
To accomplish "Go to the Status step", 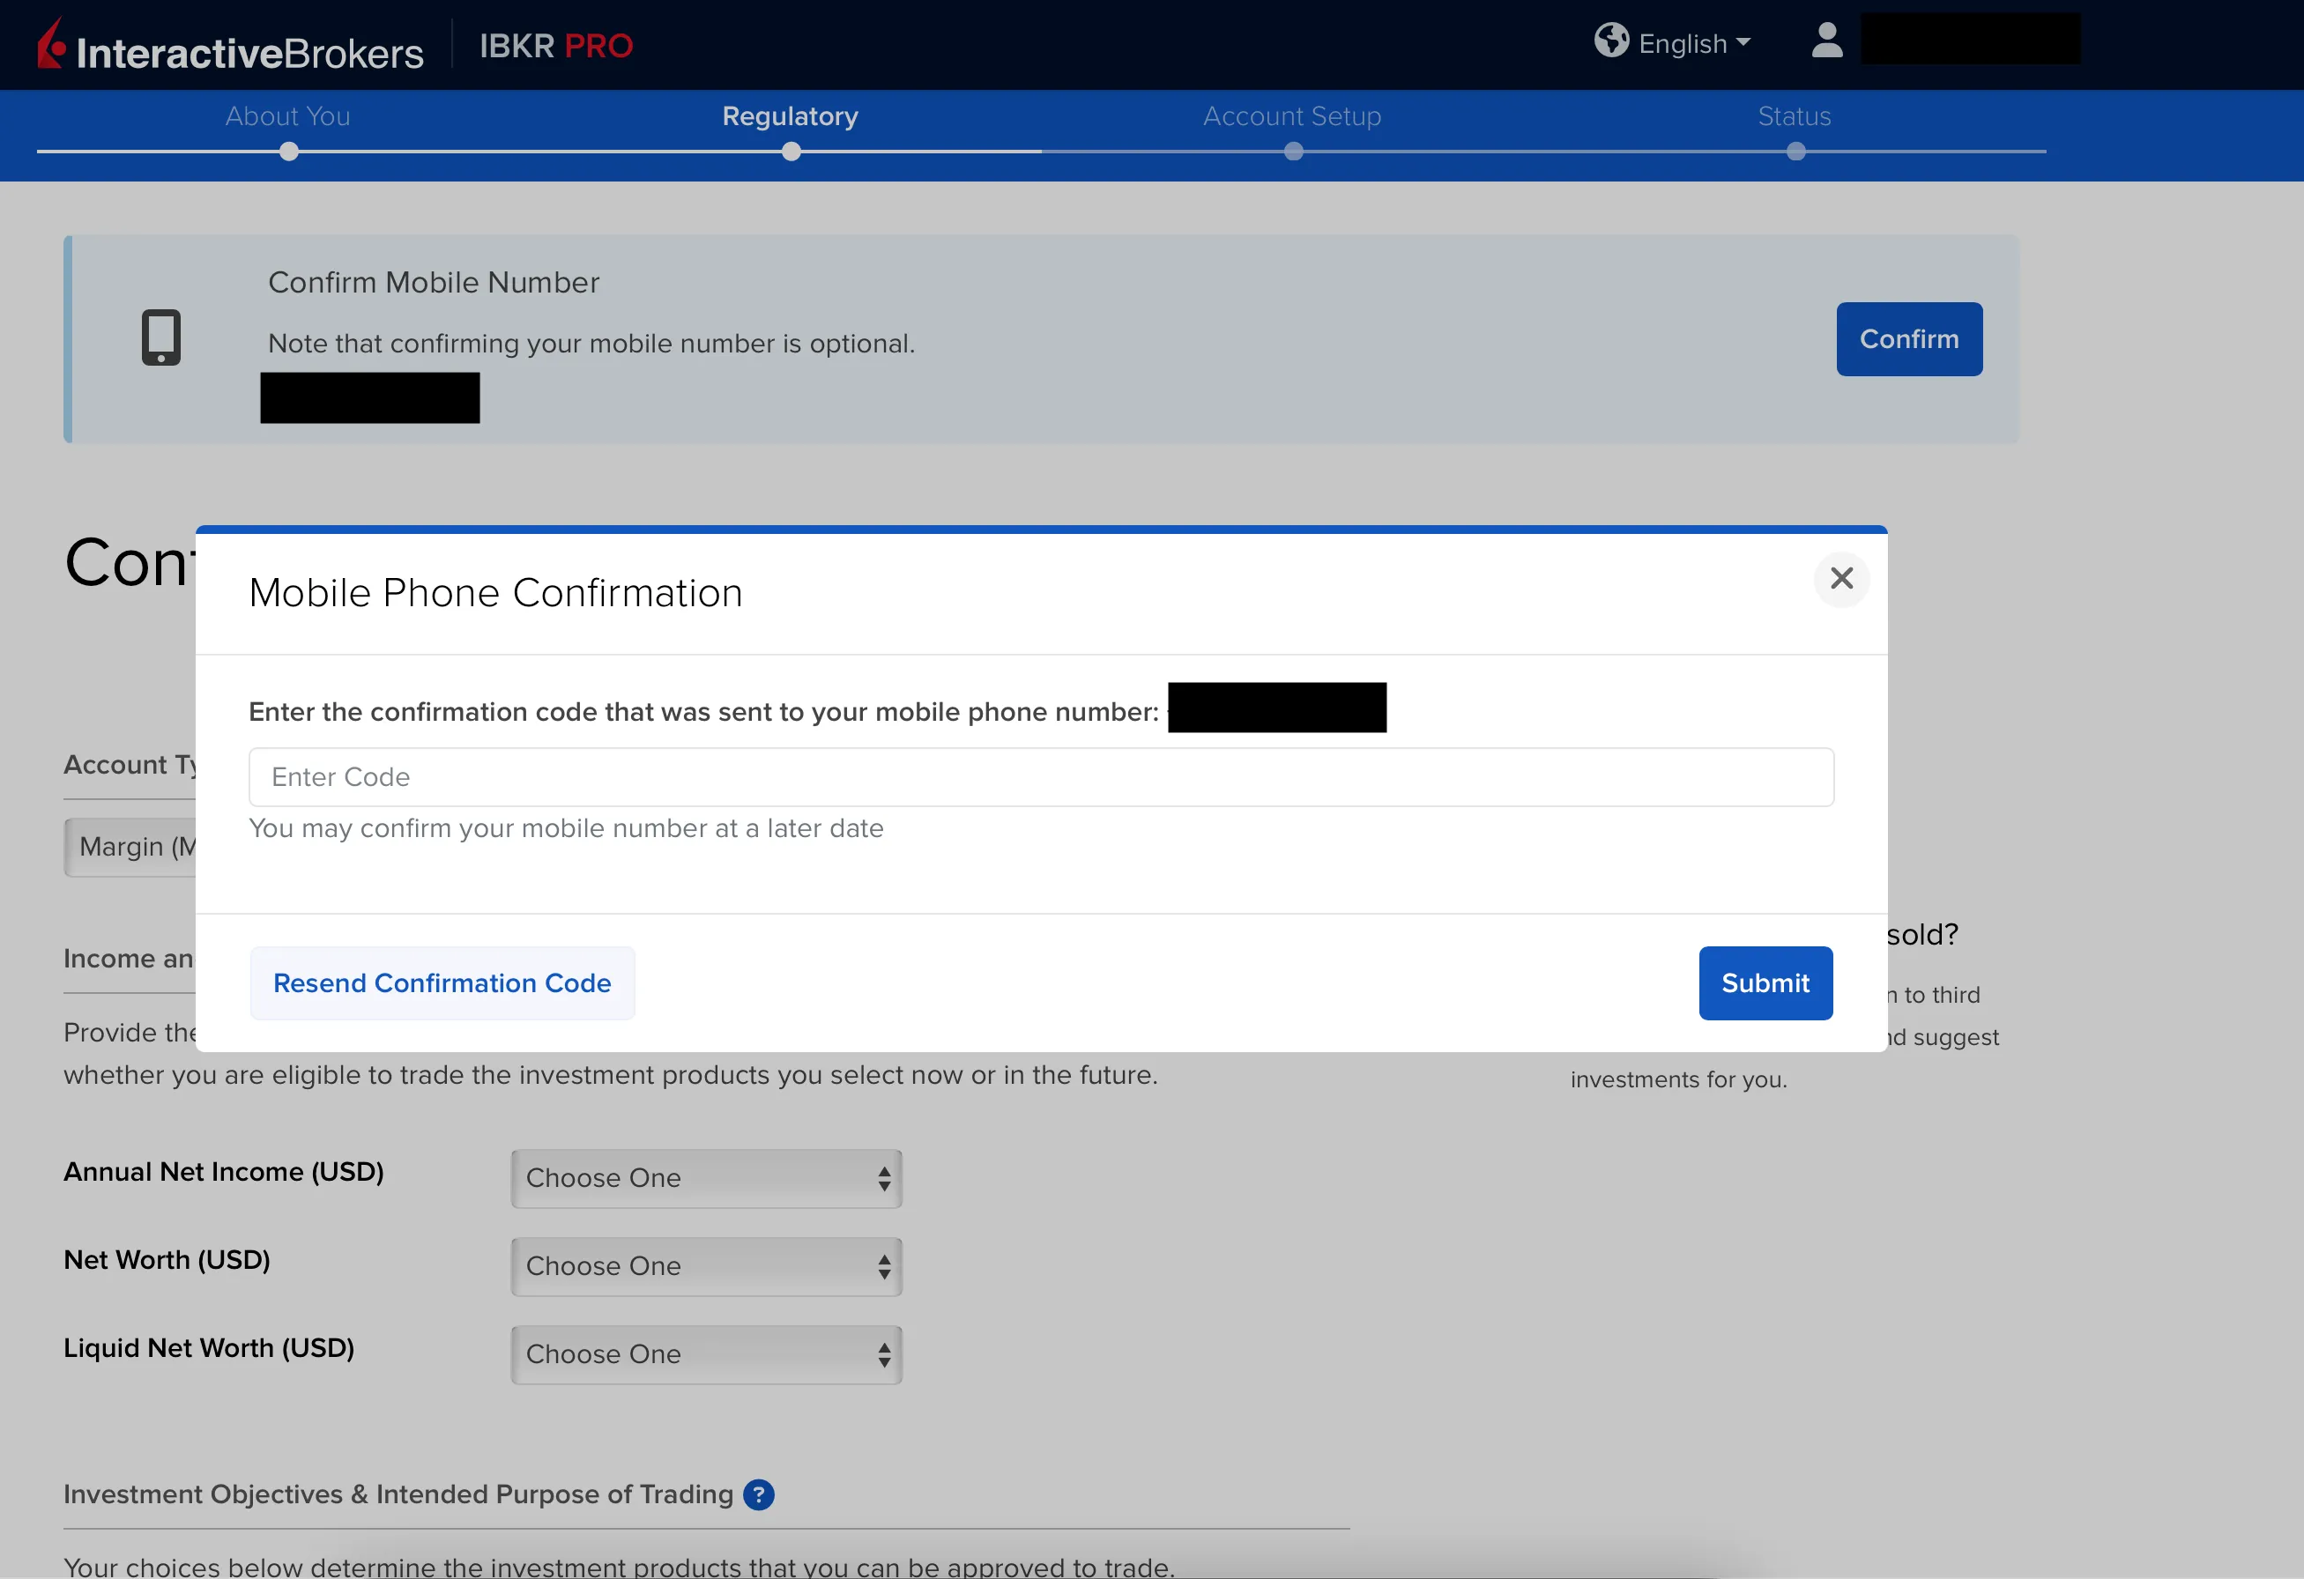I will coord(1795,116).
